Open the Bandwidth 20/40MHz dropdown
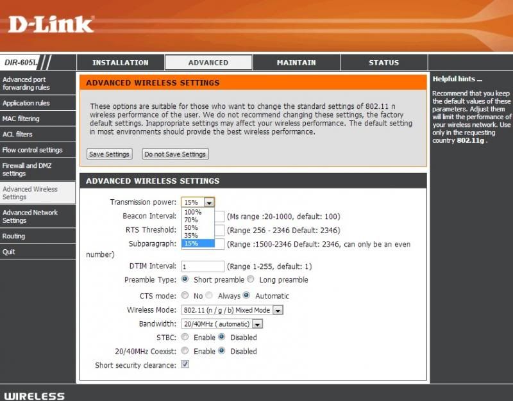Image resolution: width=513 pixels, height=401 pixels. [257, 324]
